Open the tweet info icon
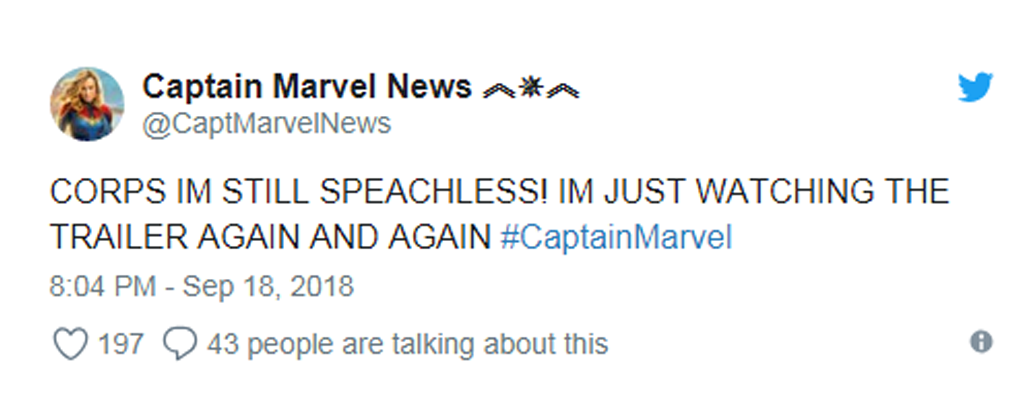 [981, 341]
